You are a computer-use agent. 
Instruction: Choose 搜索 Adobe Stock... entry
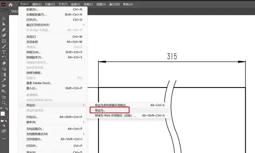(53, 83)
